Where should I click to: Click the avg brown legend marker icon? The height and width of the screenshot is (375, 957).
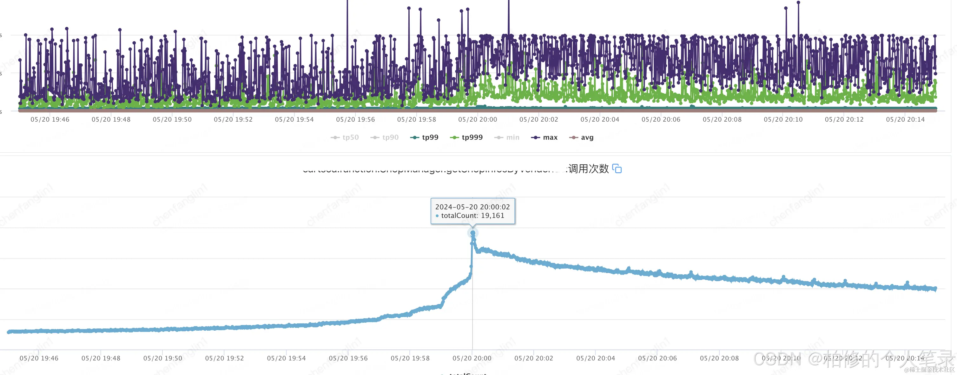tap(573, 137)
